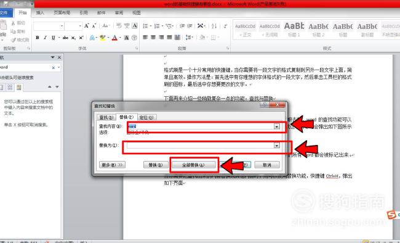Click the copy icon
400x243 pixels.
pos(14,31)
